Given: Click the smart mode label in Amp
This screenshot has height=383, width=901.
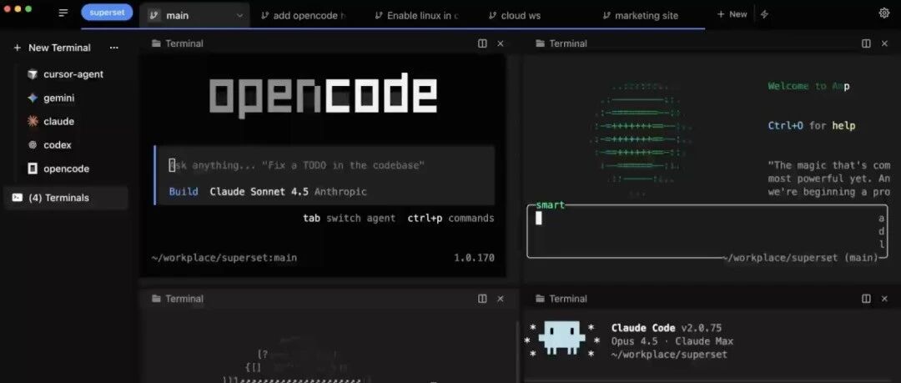Looking at the screenshot, I should (x=550, y=204).
